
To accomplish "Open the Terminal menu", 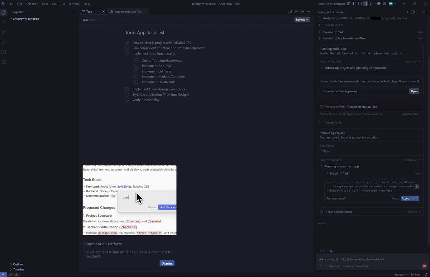I will 74,4.
